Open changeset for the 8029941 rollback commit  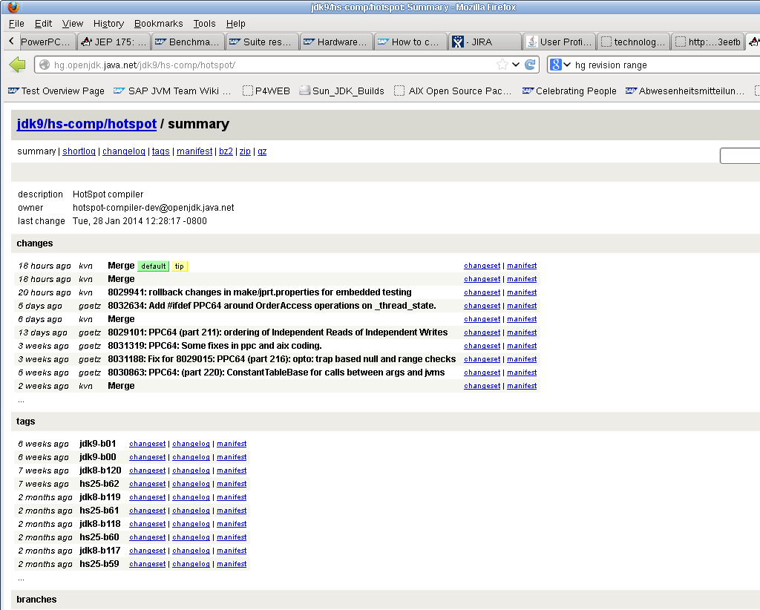pyautogui.click(x=482, y=292)
